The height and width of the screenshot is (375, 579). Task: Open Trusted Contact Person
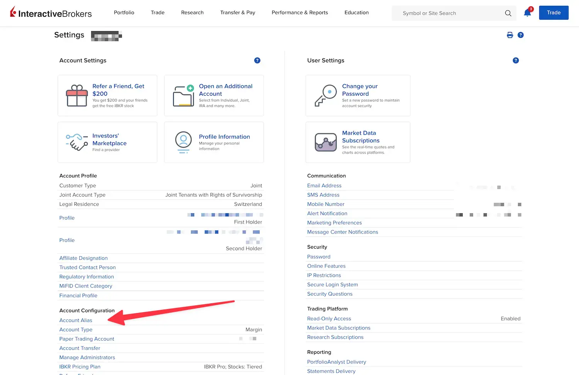click(x=87, y=267)
